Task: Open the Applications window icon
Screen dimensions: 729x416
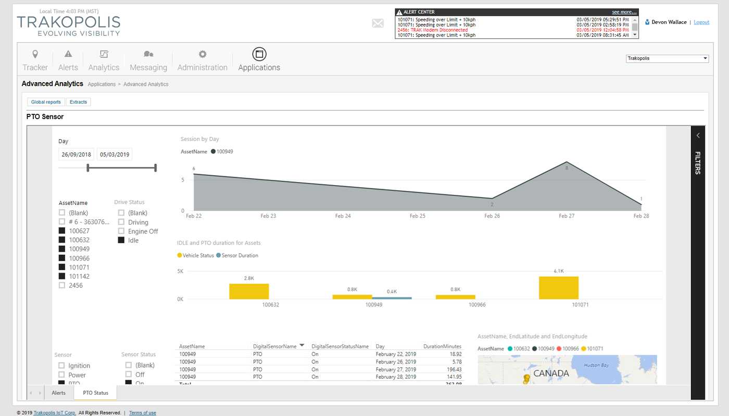Action: pos(259,54)
